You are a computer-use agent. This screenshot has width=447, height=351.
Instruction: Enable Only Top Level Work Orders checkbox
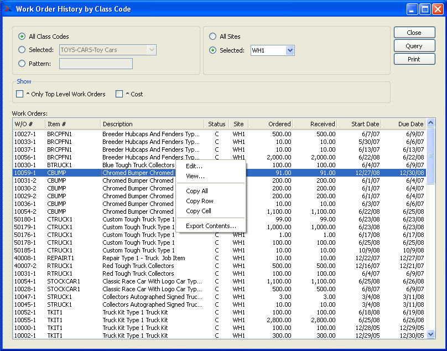pyautogui.click(x=20, y=94)
